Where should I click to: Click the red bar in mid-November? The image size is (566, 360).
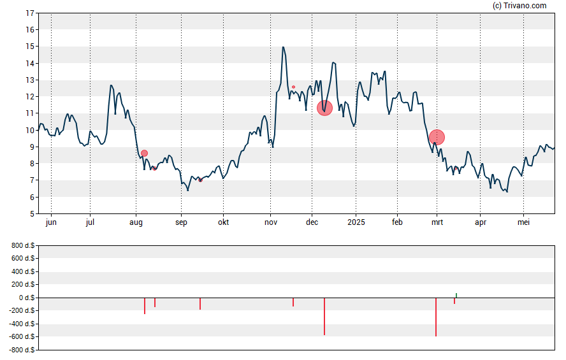point(293,302)
